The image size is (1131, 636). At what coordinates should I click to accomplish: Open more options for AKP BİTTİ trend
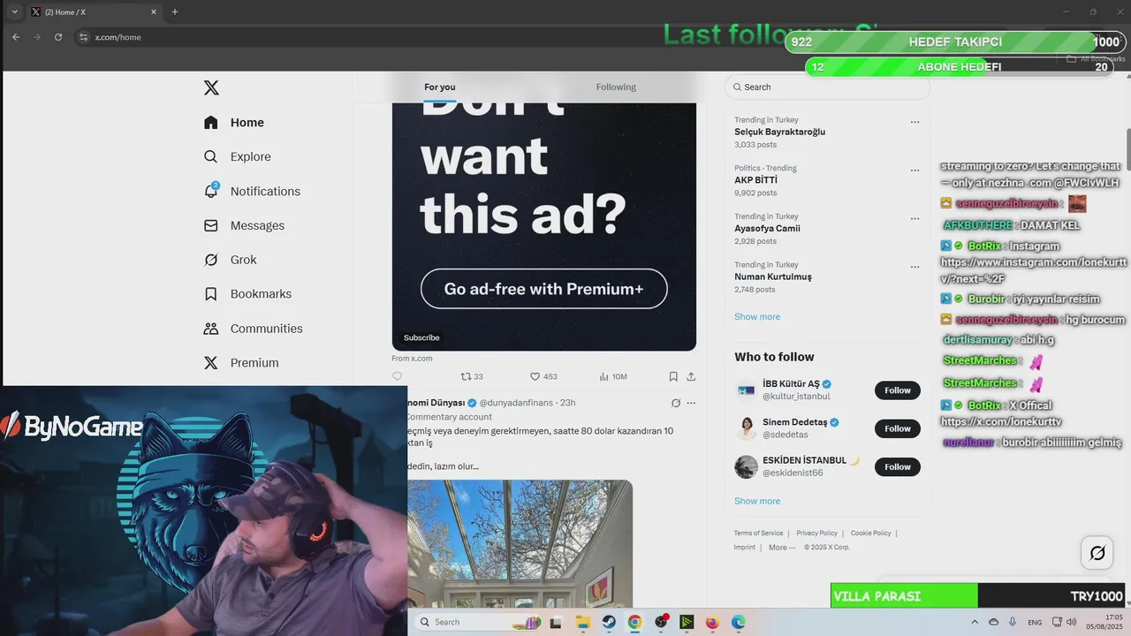pyautogui.click(x=915, y=170)
